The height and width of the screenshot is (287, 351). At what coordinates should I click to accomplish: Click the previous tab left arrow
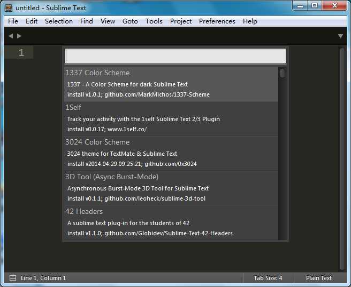point(11,36)
